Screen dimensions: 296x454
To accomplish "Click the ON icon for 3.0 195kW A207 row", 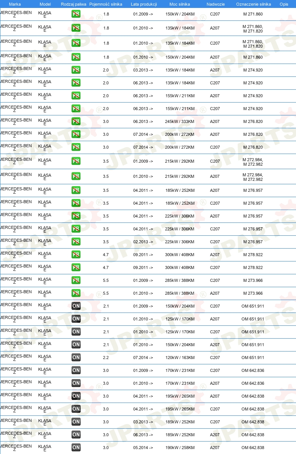I will pos(76,396).
